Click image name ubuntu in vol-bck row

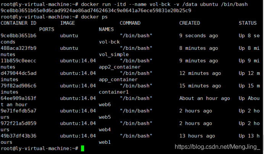tap(69, 36)
